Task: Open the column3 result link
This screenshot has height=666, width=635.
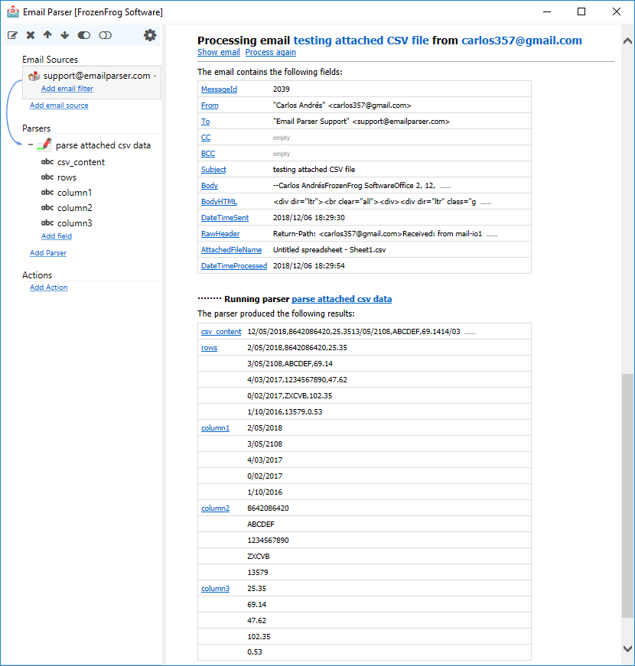Action: pos(215,589)
